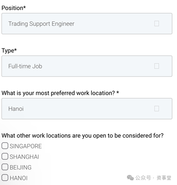Click the 资事堂 account name text
The image size is (177, 185).
pyautogui.click(x=164, y=178)
